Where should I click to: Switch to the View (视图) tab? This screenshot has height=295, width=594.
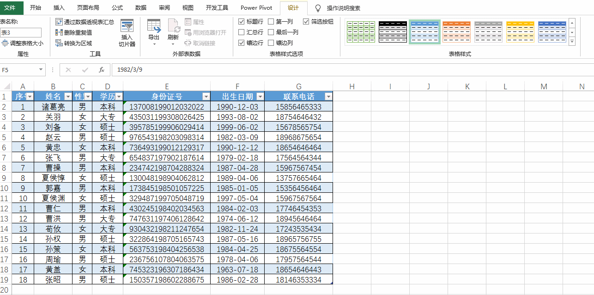[x=188, y=8]
